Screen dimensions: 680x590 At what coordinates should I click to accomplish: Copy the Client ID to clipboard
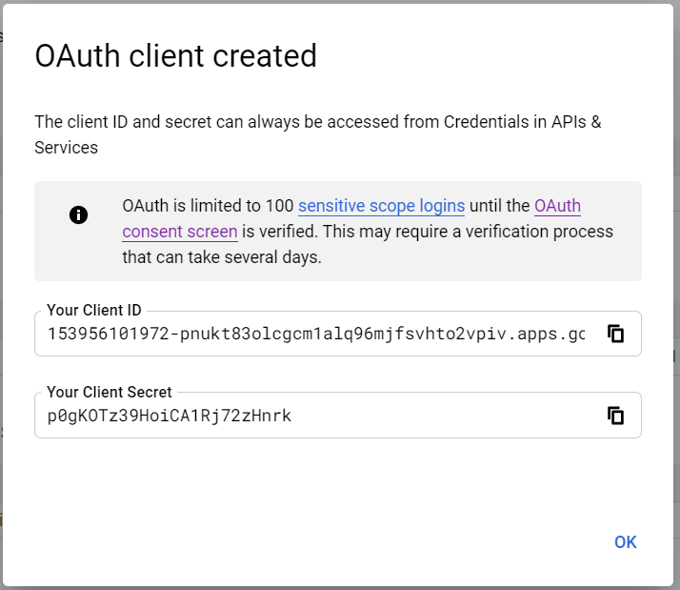tap(615, 334)
